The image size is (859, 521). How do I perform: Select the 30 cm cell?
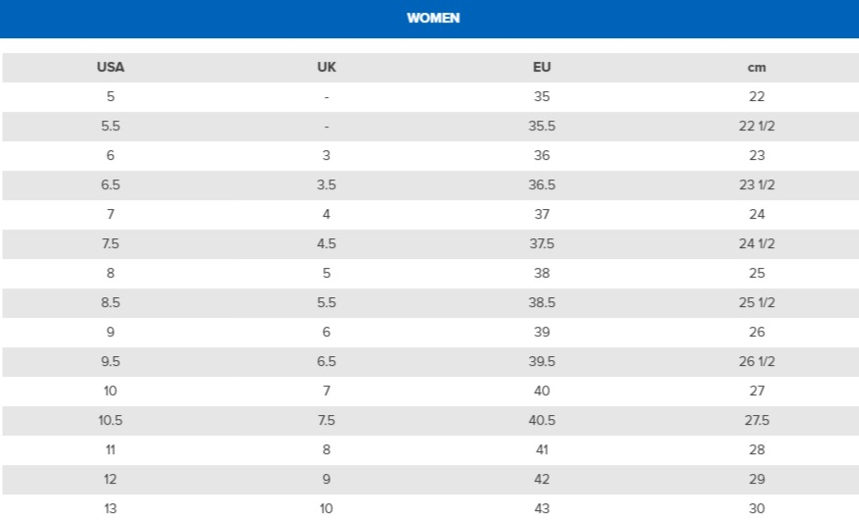click(757, 509)
